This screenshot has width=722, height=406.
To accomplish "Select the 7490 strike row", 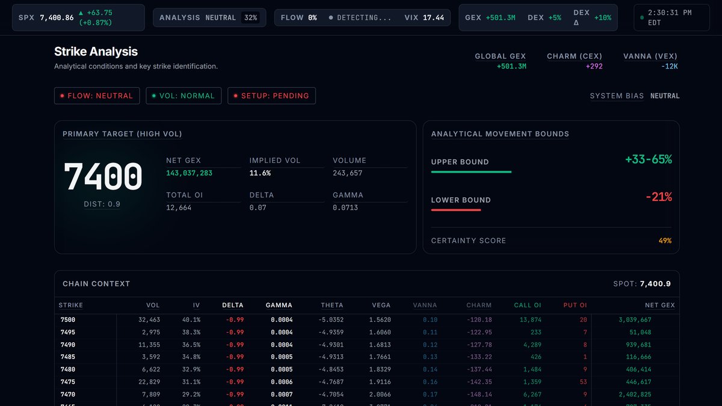I will (367, 345).
